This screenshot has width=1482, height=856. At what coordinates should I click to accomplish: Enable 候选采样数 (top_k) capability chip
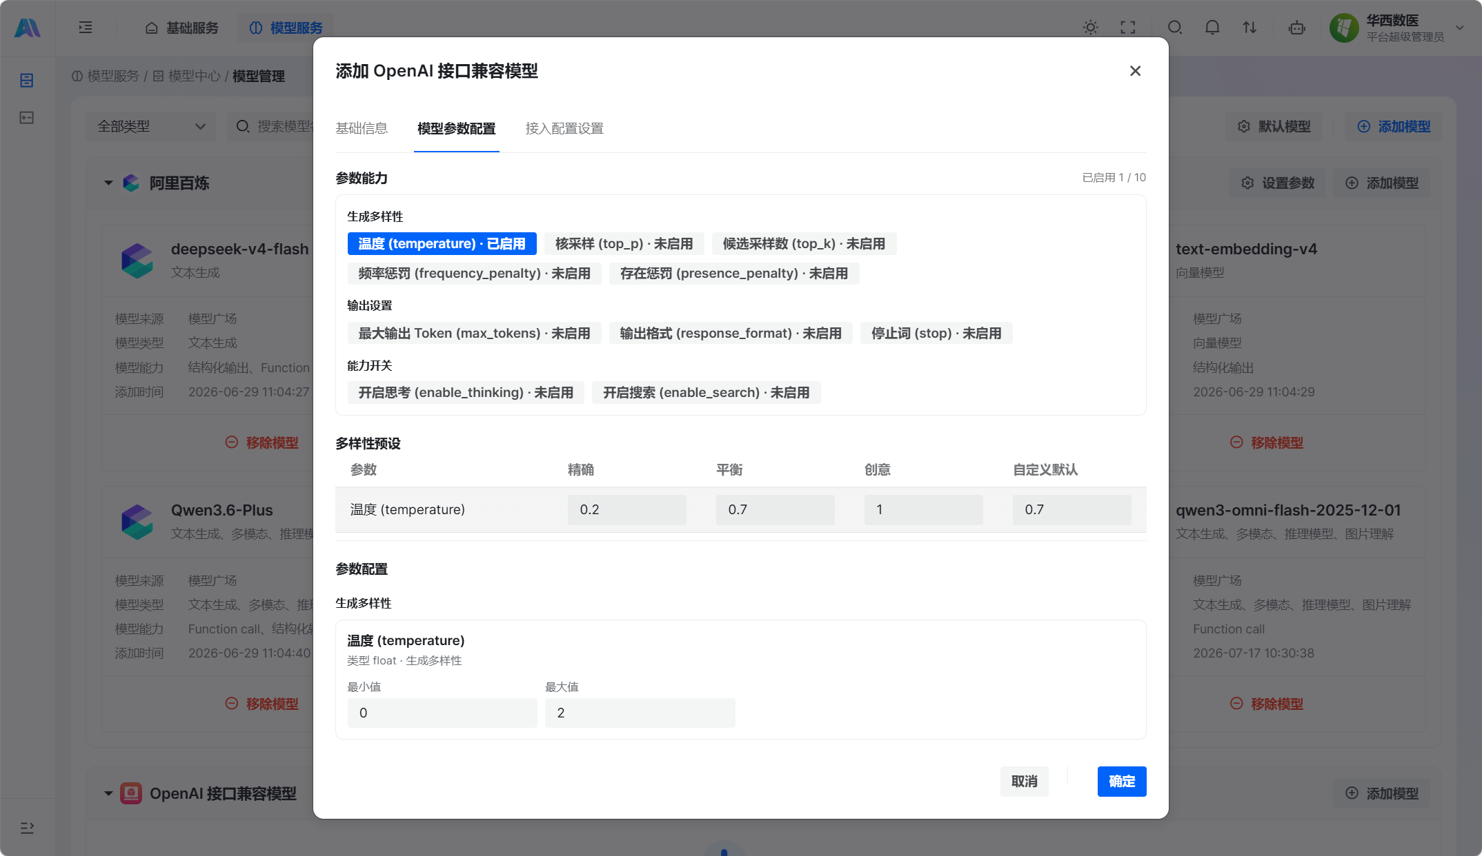coord(804,244)
